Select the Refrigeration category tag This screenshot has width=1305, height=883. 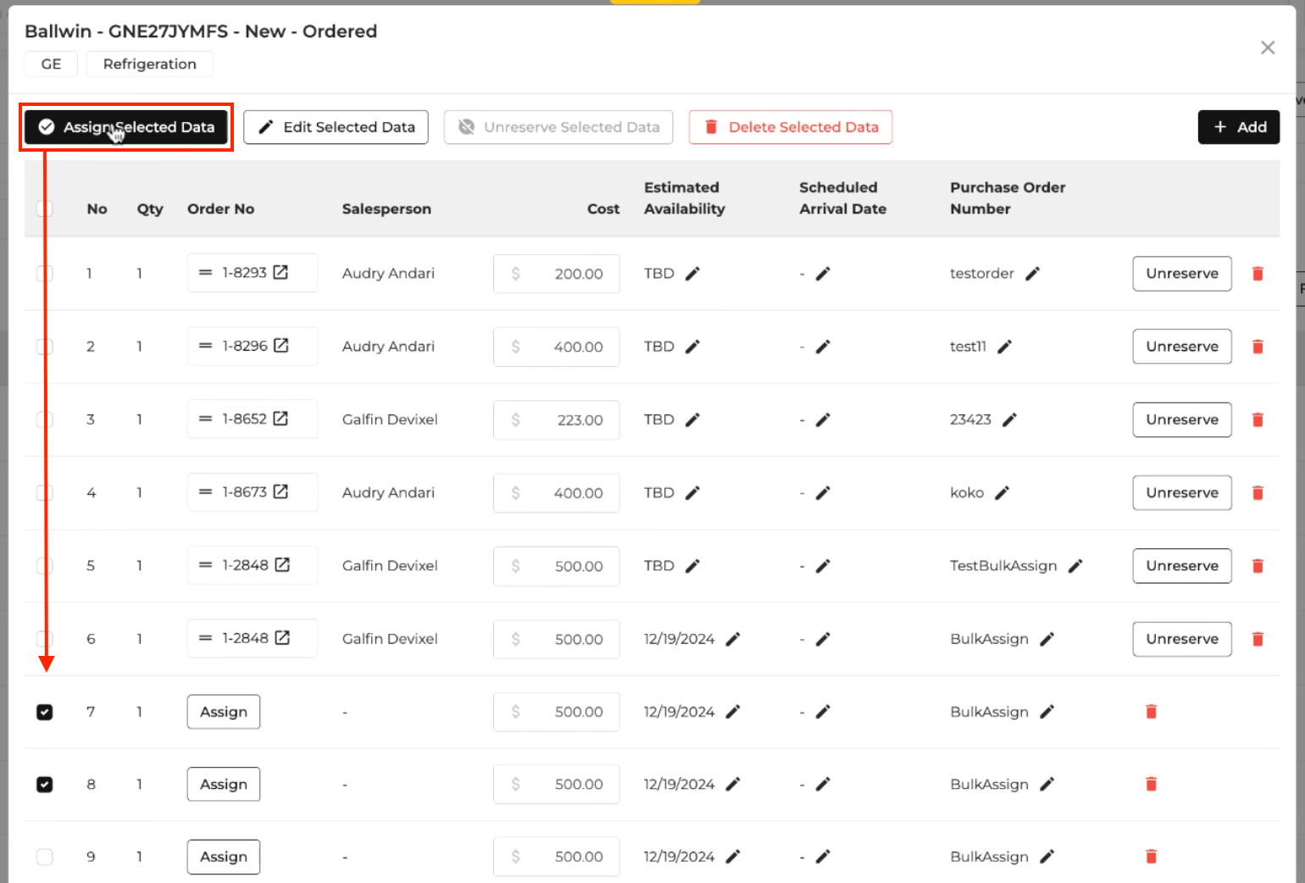tap(149, 64)
